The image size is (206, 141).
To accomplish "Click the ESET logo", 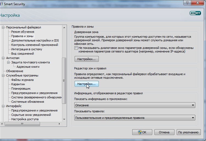I will pos(195,13).
